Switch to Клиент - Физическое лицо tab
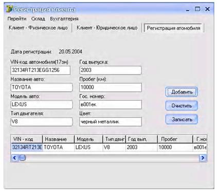This screenshot has width=217, height=191. (38, 28)
